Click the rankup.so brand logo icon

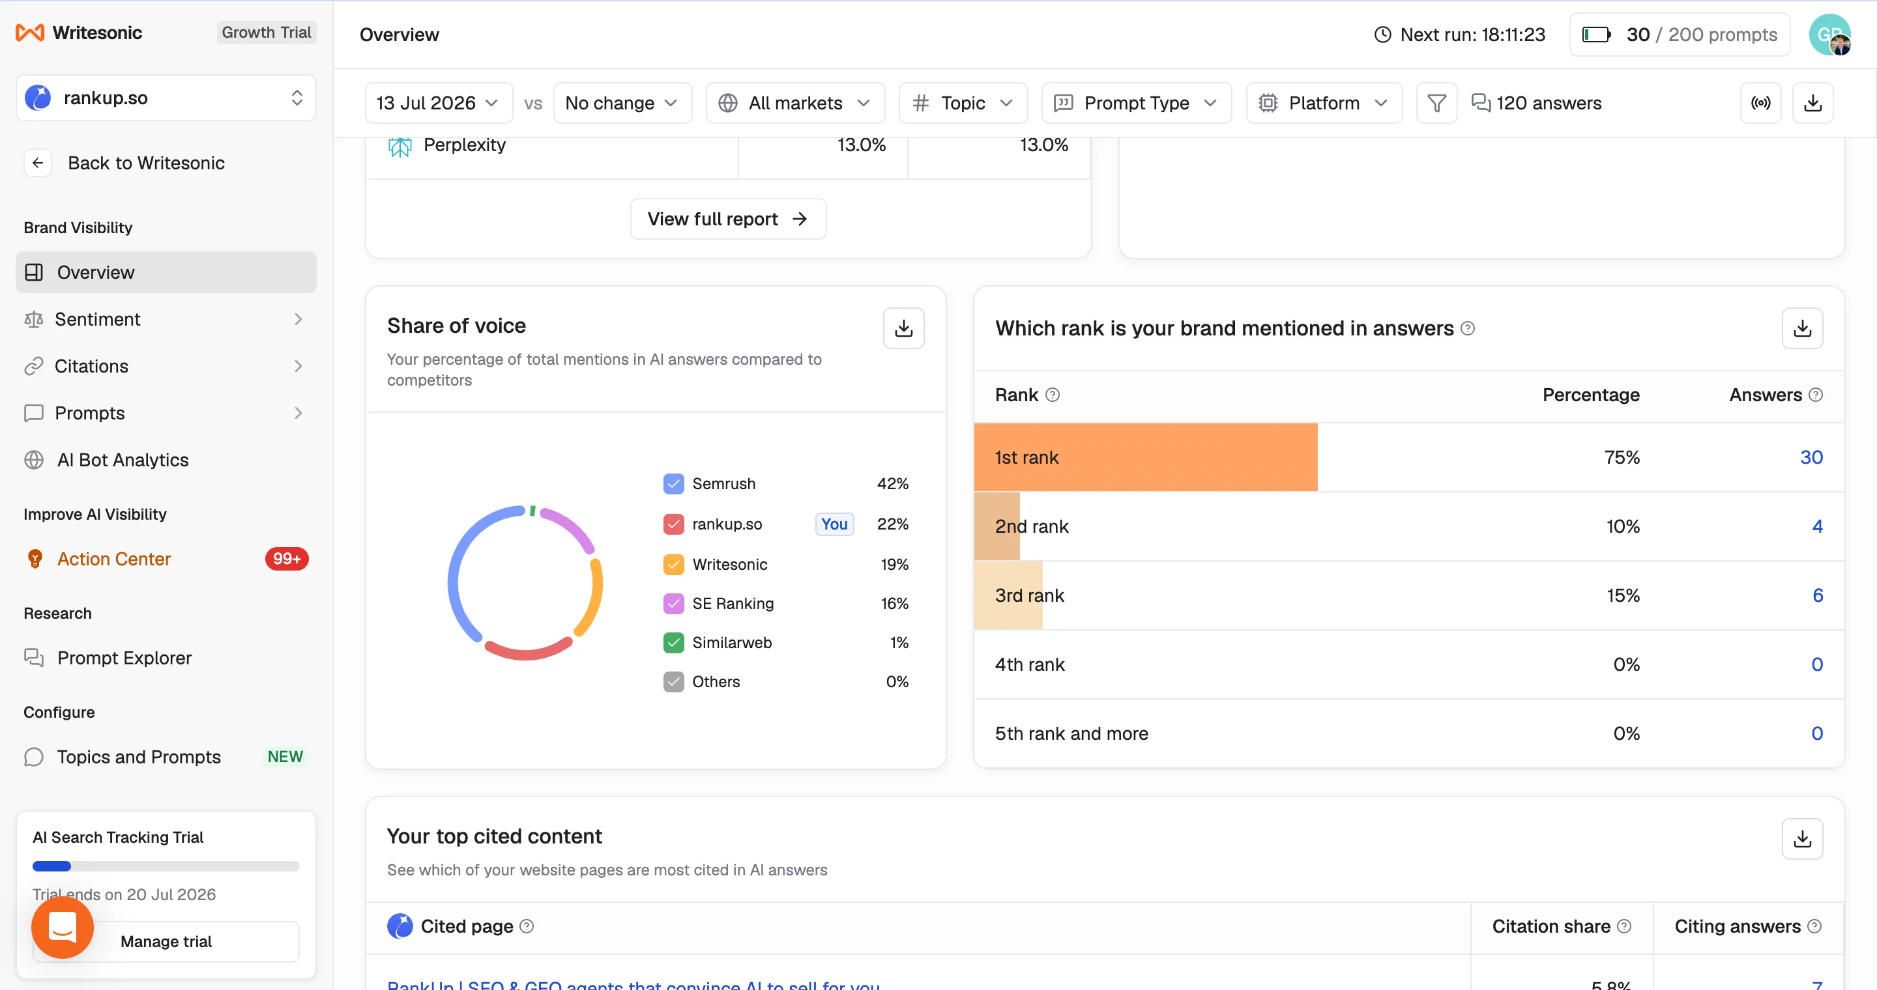click(x=38, y=98)
